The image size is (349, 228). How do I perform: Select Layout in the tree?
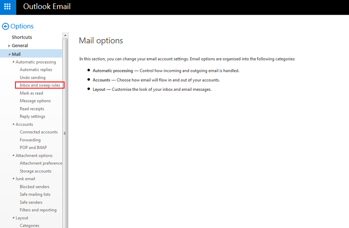pyautogui.click(x=22, y=218)
